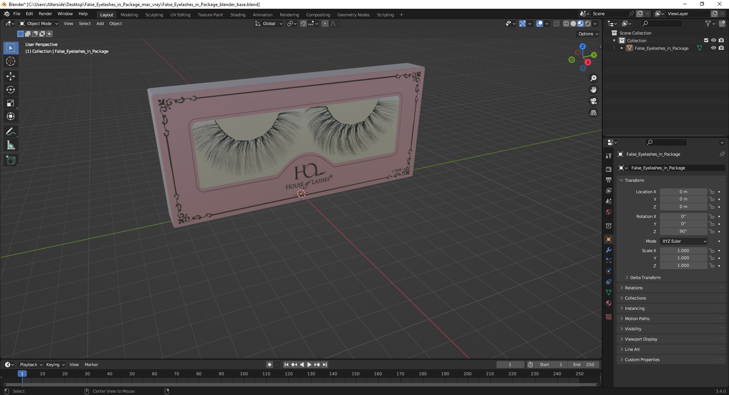Screen dimensions: 729x395
Task: Open the Material properties tab
Action: (609, 303)
